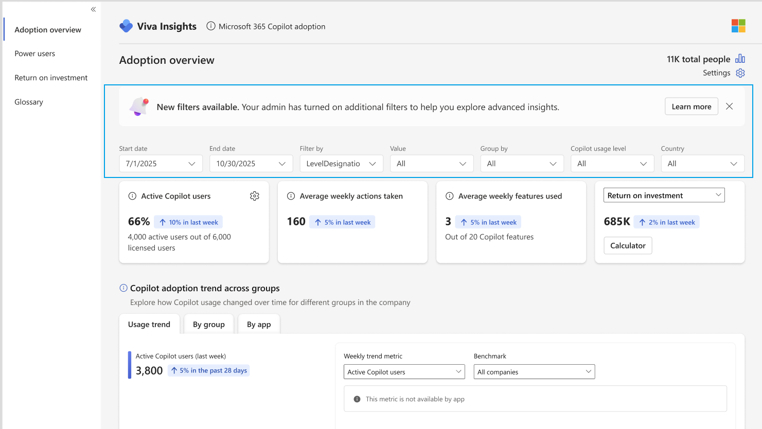Switch to the Usage trend tab
Viewport: 762px width, 429px height.
(149, 325)
